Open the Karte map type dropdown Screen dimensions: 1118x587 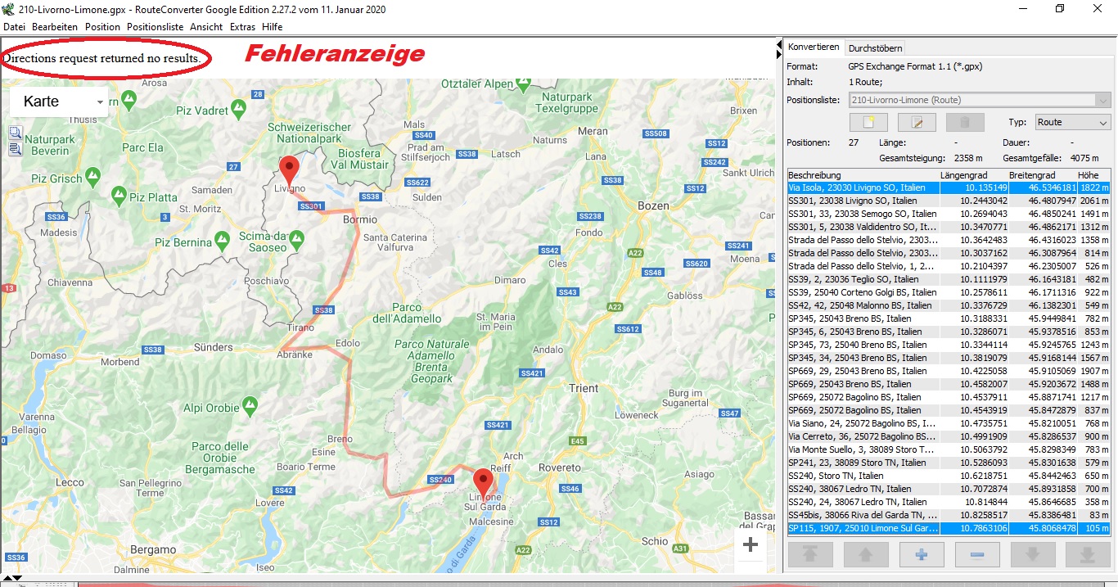(x=59, y=102)
